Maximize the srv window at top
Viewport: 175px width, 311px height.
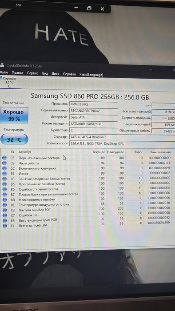[x=89, y=8]
